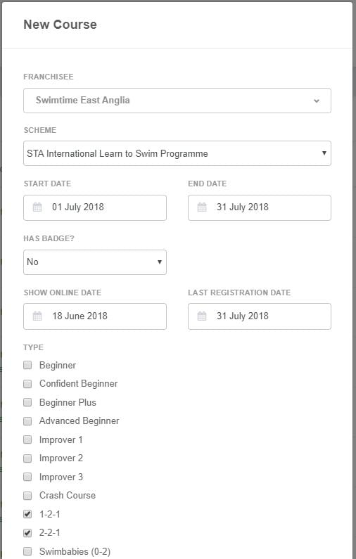
Task: Open the Franchisee dropdown chevron
Action: (317, 101)
